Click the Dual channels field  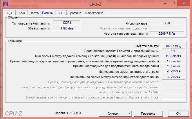point(167,23)
